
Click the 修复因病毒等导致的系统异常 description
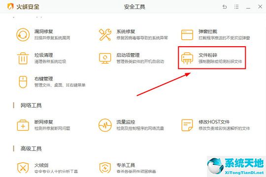(142, 38)
